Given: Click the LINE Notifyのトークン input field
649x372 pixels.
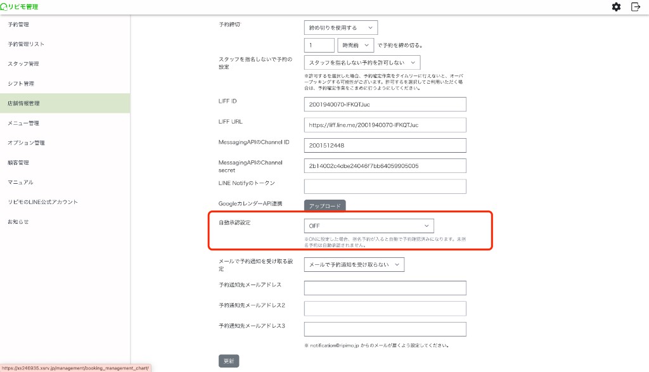Looking at the screenshot, I should [x=385, y=186].
